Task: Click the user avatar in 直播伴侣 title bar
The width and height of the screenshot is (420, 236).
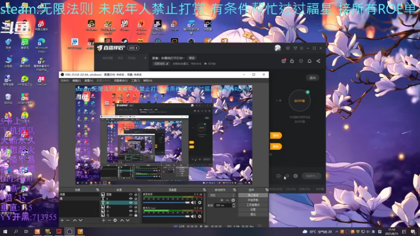Action: pos(278,48)
